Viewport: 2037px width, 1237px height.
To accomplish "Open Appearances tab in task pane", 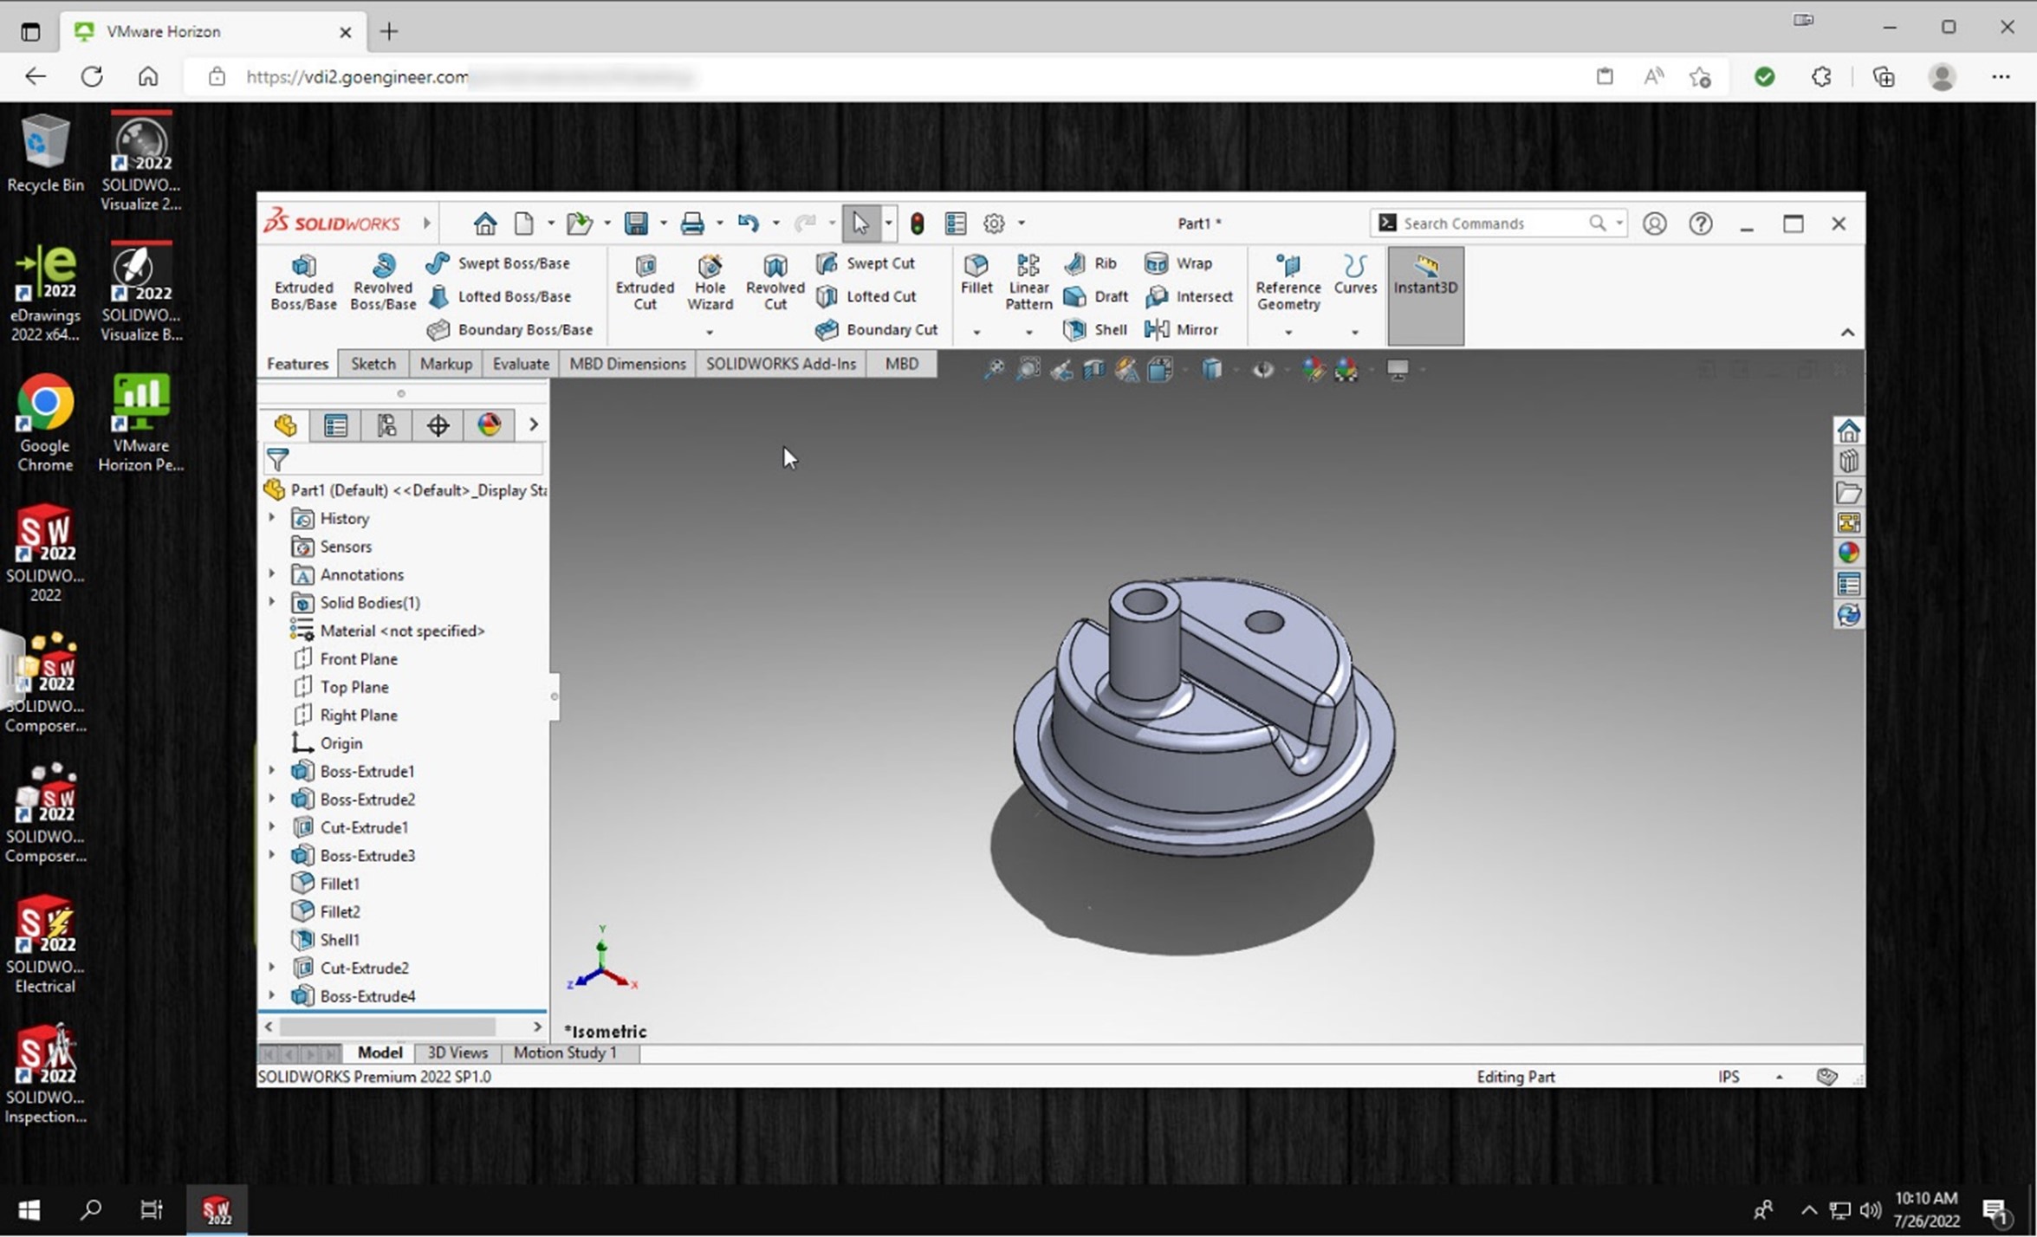I will [1848, 553].
